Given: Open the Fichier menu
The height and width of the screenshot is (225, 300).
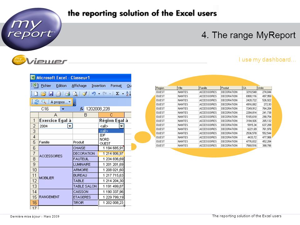Looking at the screenshot, I should coord(46,86).
